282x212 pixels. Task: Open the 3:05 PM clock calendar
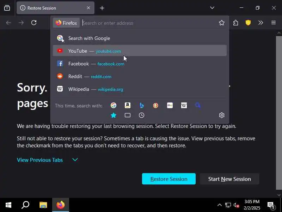click(x=252, y=205)
